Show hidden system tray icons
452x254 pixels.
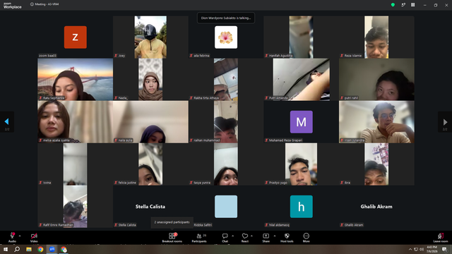[410, 249]
